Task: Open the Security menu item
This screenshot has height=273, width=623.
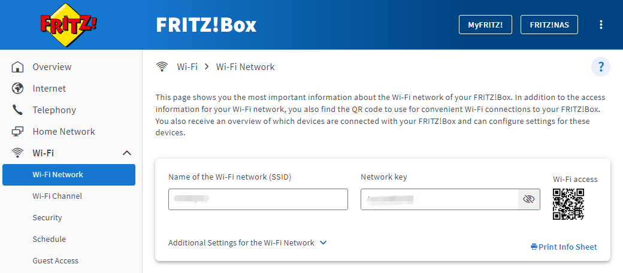Action: coord(47,218)
